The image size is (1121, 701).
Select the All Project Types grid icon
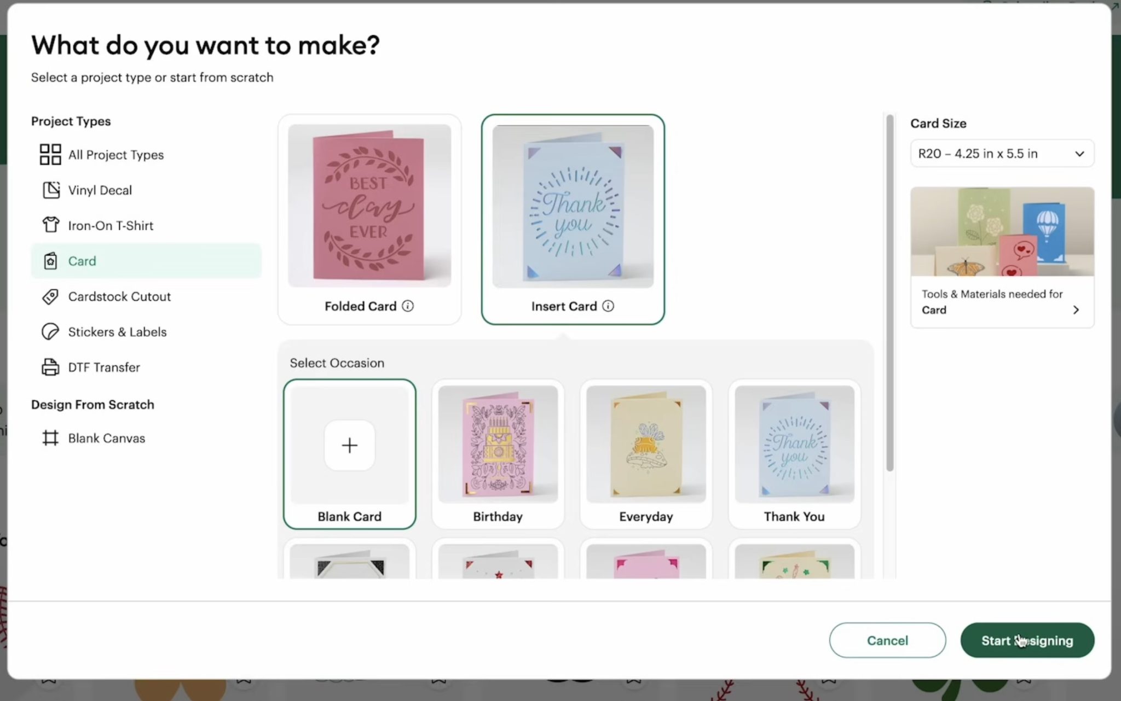click(50, 154)
